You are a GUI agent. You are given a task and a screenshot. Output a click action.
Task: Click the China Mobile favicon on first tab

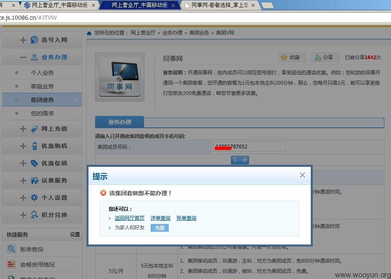(x=27, y=5)
